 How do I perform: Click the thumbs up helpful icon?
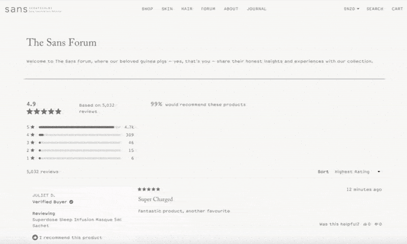tap(365, 224)
